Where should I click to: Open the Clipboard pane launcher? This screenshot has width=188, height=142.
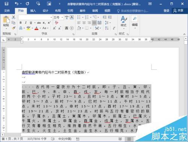[15, 34]
